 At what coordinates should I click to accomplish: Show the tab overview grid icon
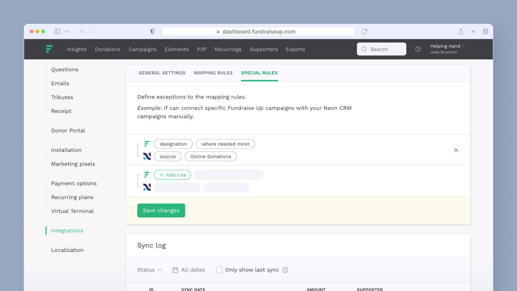(x=485, y=32)
